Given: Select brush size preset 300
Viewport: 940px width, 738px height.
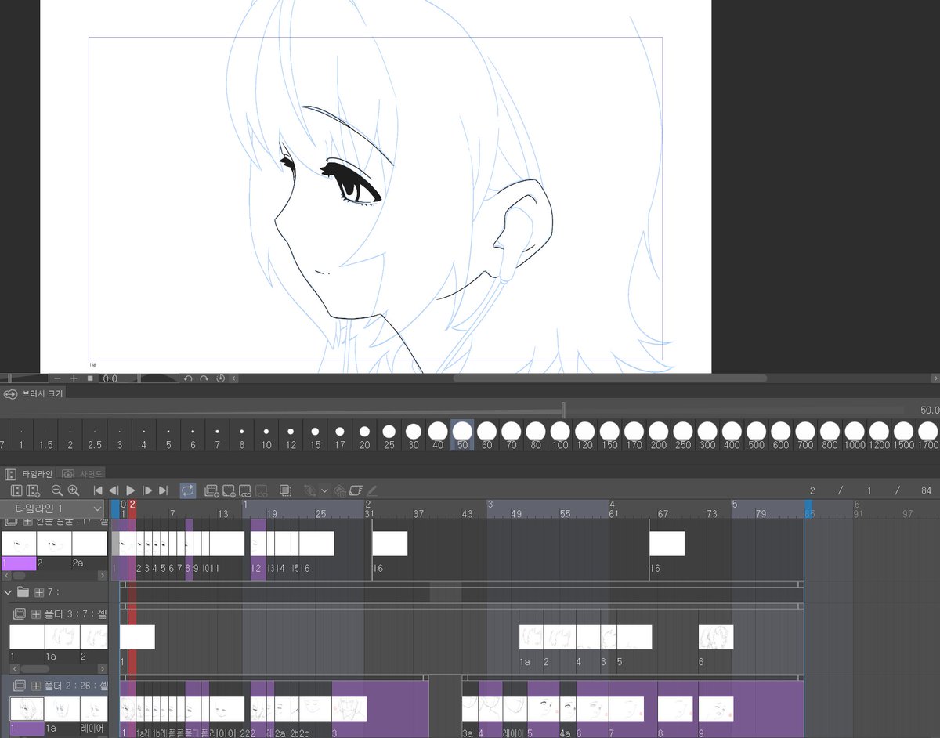Looking at the screenshot, I should click(x=707, y=435).
